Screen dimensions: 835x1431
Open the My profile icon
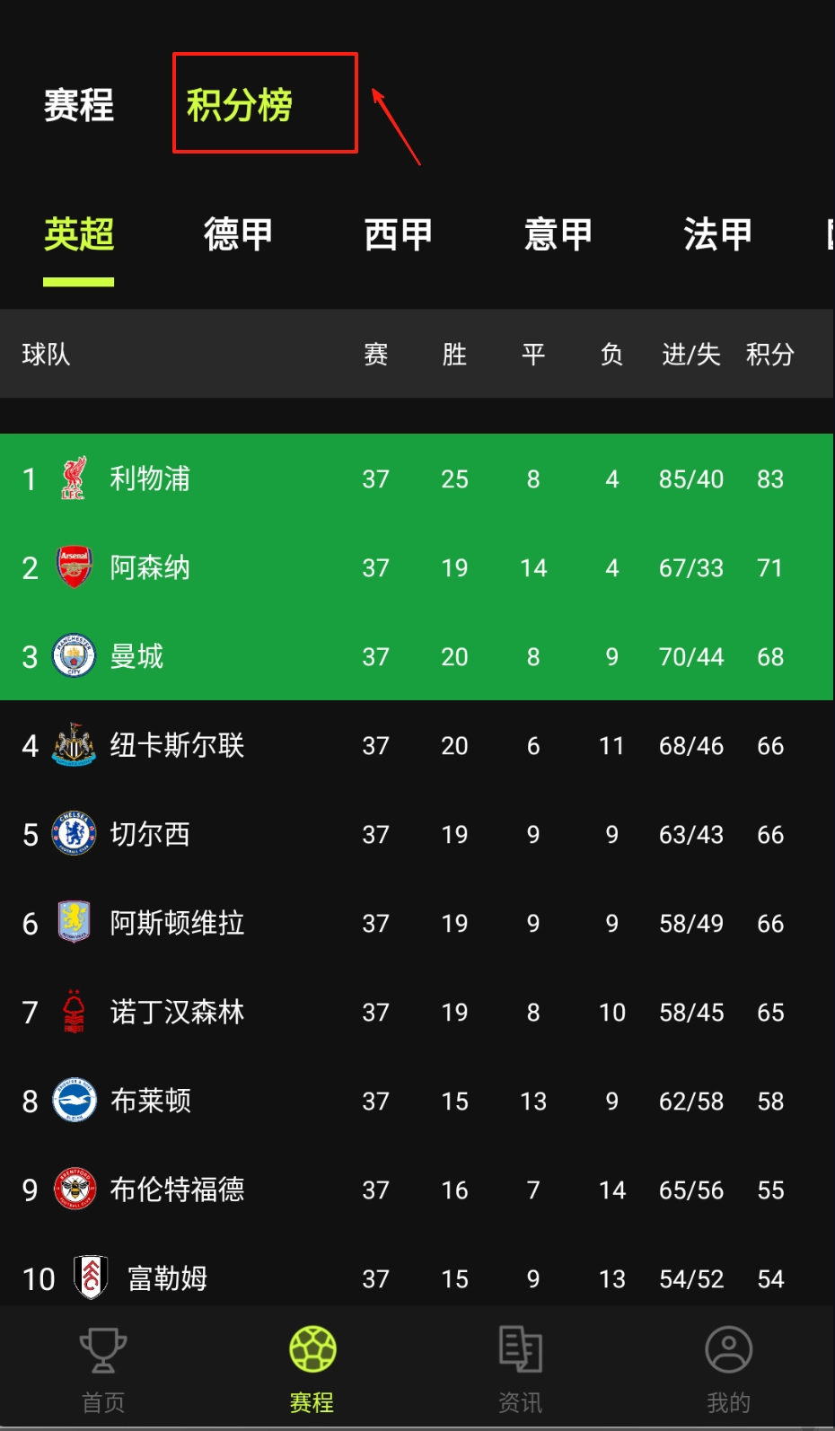point(728,1349)
